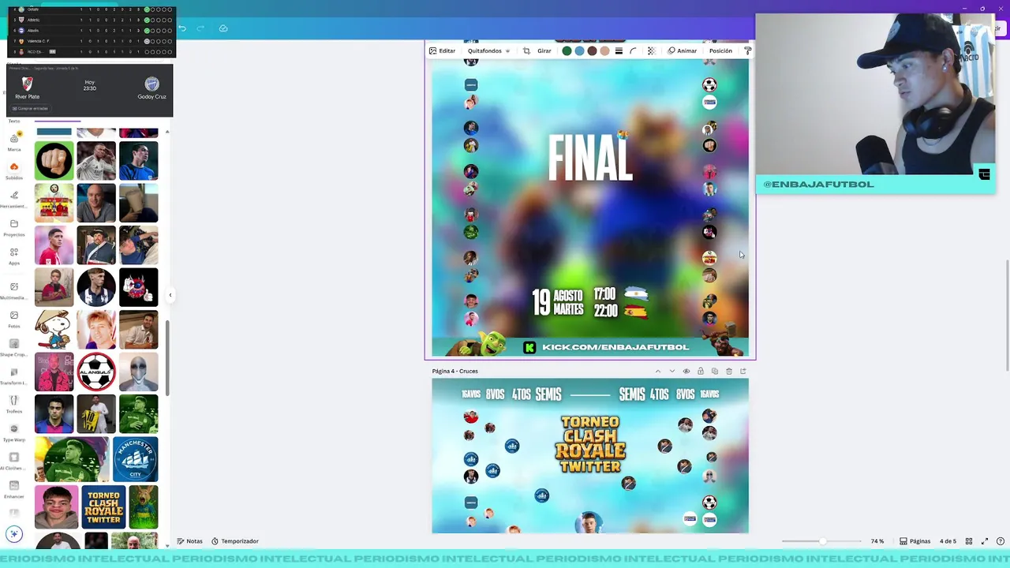Click the 4 de 5 page counter
Image resolution: width=1010 pixels, height=568 pixels.
[x=948, y=541]
